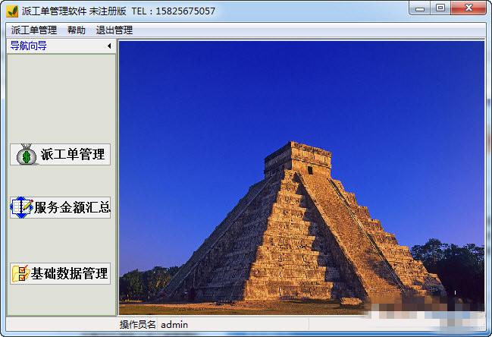Click the admin operator name in status bar
The image size is (492, 337).
(x=174, y=325)
